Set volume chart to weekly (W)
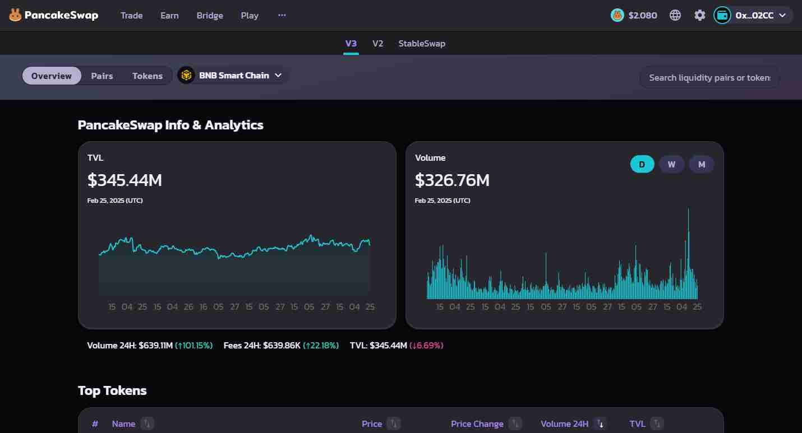 (x=671, y=164)
